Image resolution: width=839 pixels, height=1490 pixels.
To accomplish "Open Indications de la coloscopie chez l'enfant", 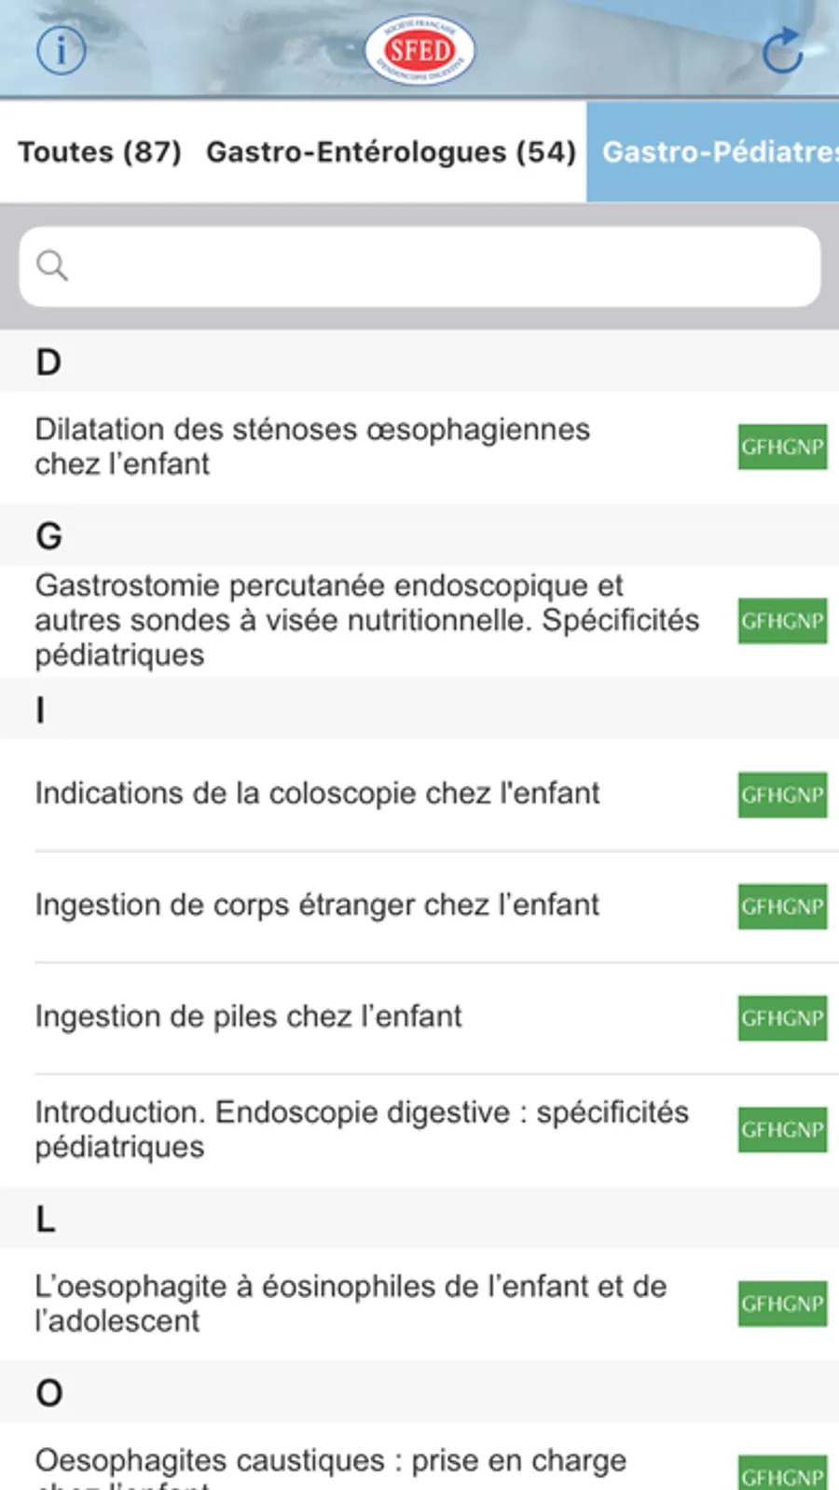I will (x=317, y=793).
